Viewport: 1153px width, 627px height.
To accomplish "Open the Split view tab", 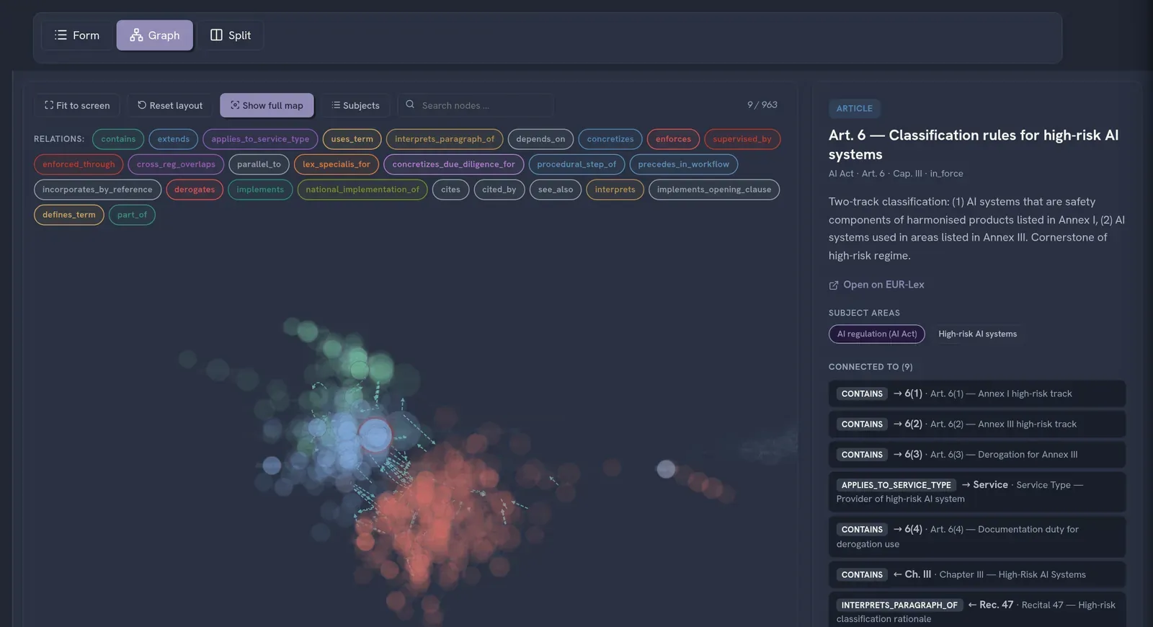I will point(231,35).
